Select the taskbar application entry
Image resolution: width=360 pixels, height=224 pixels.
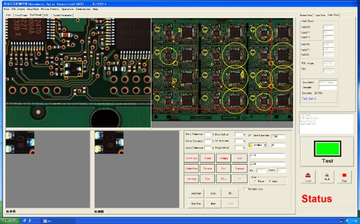(58, 221)
